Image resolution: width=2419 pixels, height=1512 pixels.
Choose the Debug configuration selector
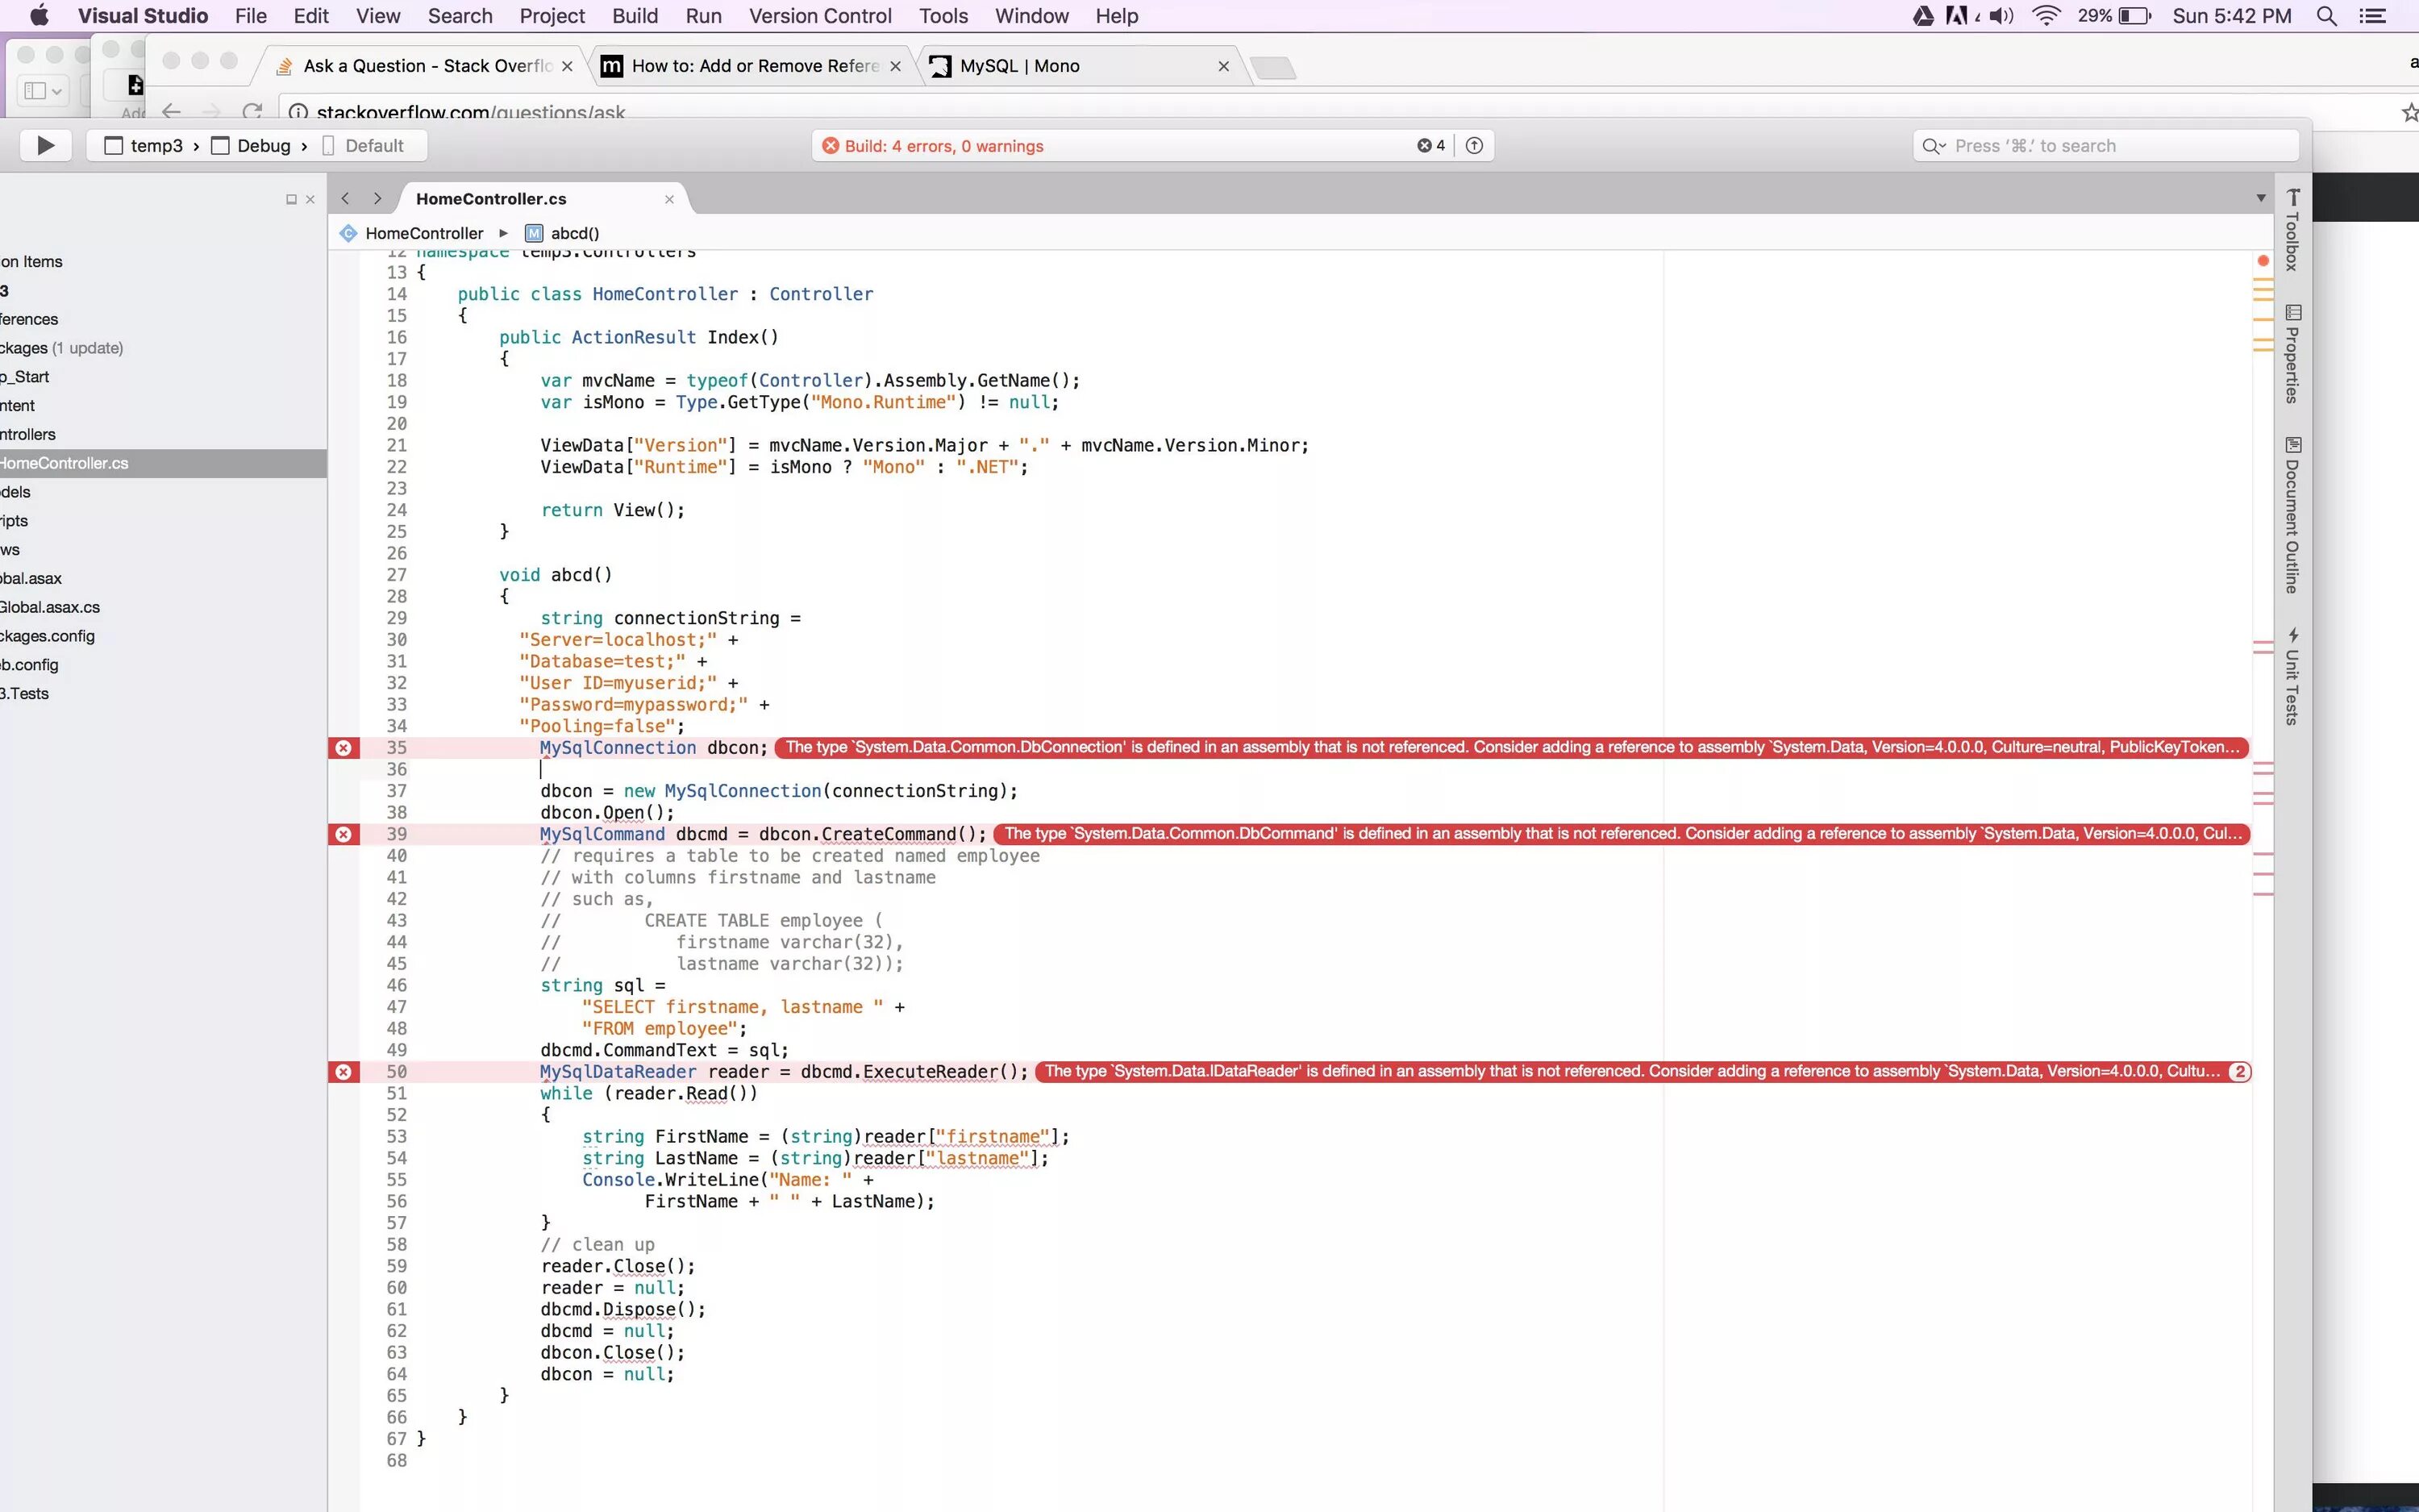click(x=251, y=145)
